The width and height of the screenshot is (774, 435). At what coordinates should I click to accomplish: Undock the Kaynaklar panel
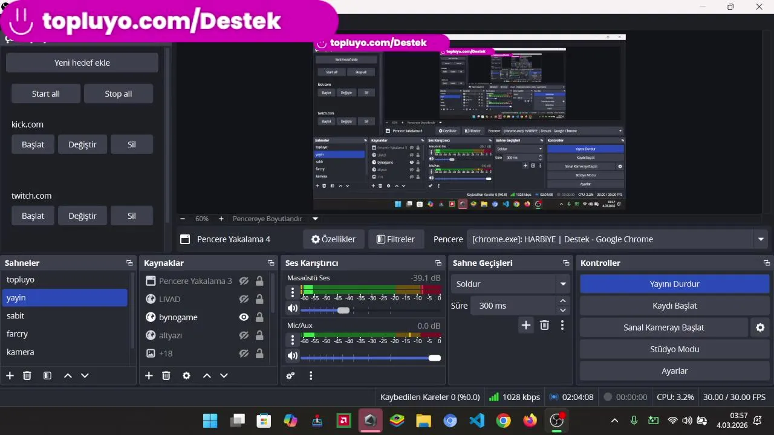[x=271, y=263]
